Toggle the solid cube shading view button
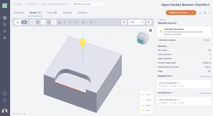Screen dimensions: 213x116 [x=32, y=22]
